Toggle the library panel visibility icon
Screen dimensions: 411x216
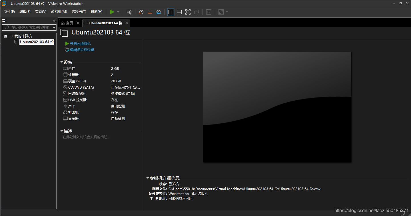pyautogui.click(x=171, y=12)
